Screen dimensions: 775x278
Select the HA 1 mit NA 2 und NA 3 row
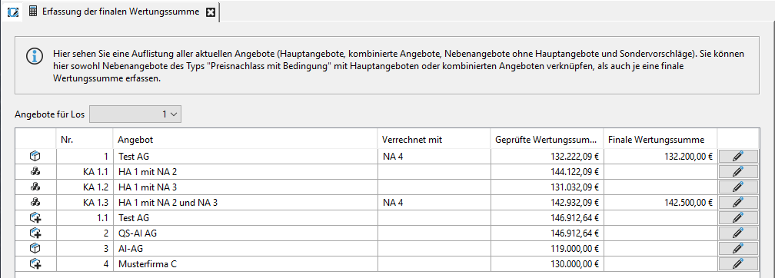[387, 203]
